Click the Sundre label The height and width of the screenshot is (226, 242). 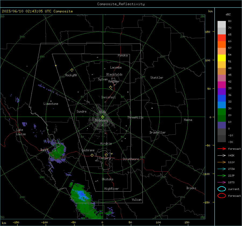pyautogui.click(x=81, y=111)
